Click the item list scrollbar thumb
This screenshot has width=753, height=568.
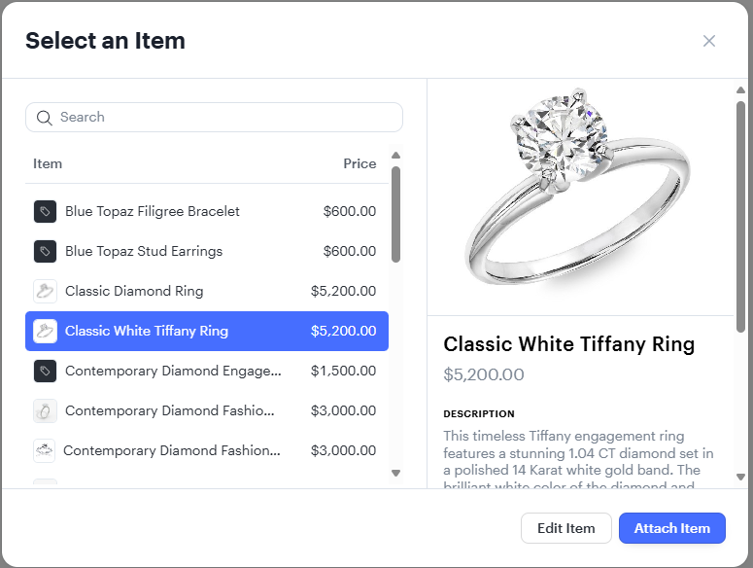pos(395,214)
